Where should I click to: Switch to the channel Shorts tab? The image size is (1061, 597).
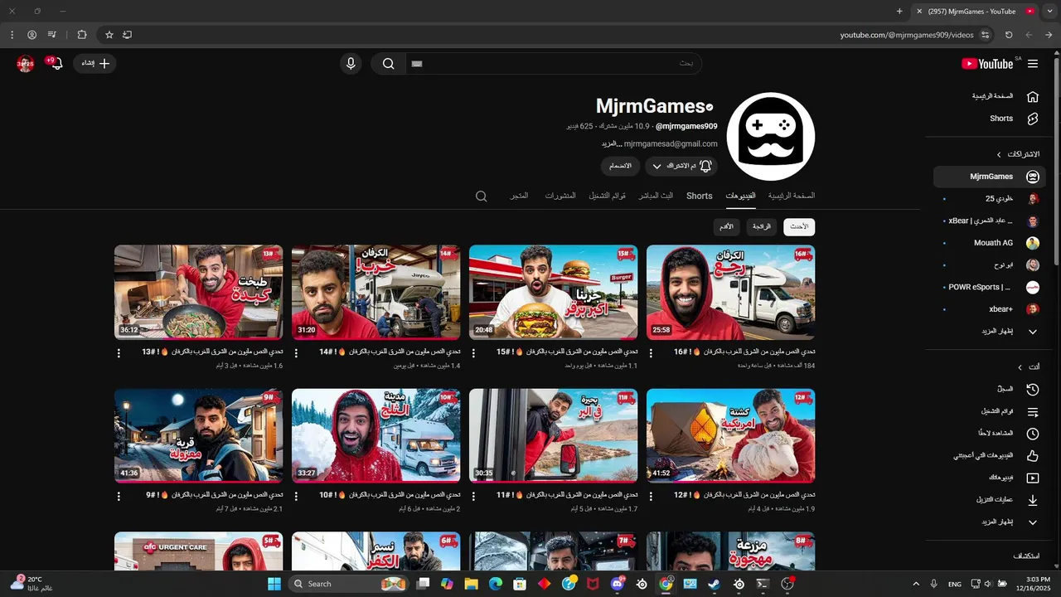pos(699,196)
